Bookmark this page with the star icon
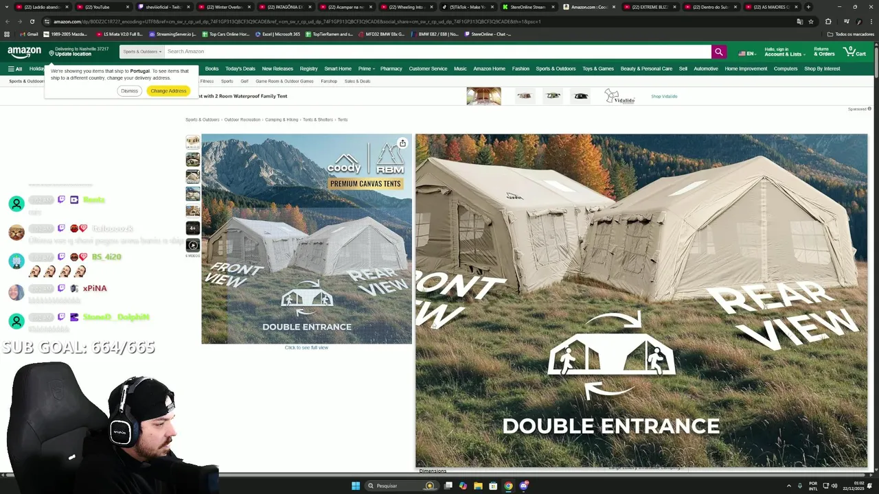879x494 pixels. pyautogui.click(x=811, y=21)
